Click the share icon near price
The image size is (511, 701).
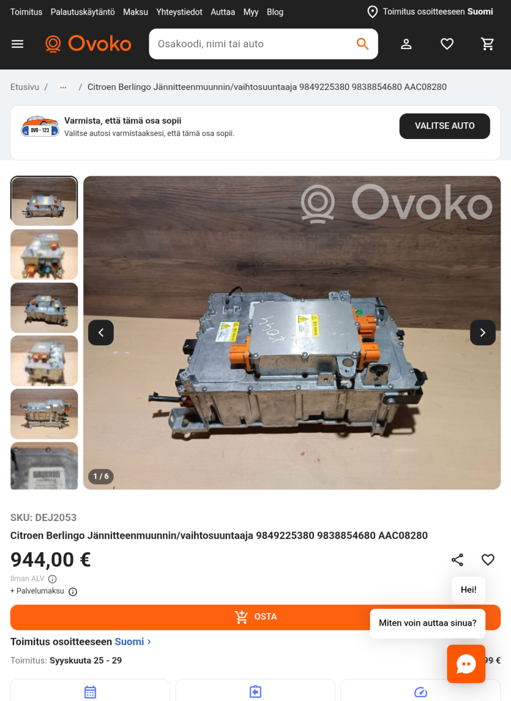pyautogui.click(x=457, y=560)
